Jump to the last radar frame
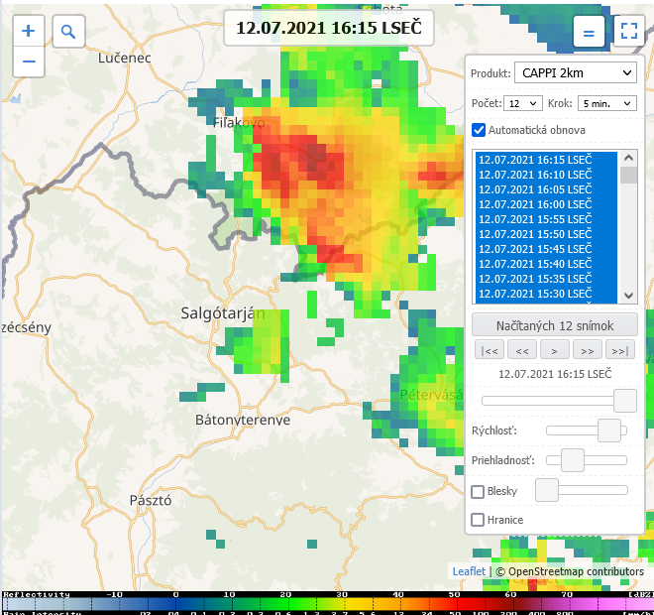This screenshot has height=615, width=654. click(x=618, y=349)
